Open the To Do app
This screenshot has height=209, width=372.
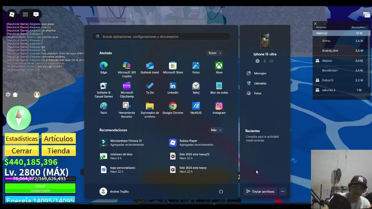pyautogui.click(x=150, y=88)
